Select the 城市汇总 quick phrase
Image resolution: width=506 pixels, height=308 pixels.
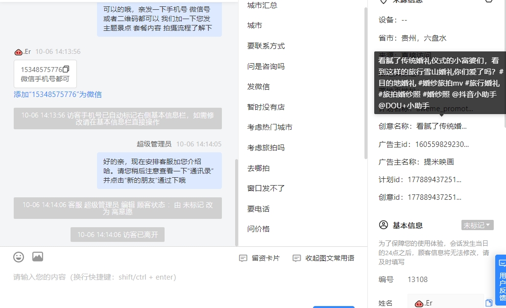[263, 5]
